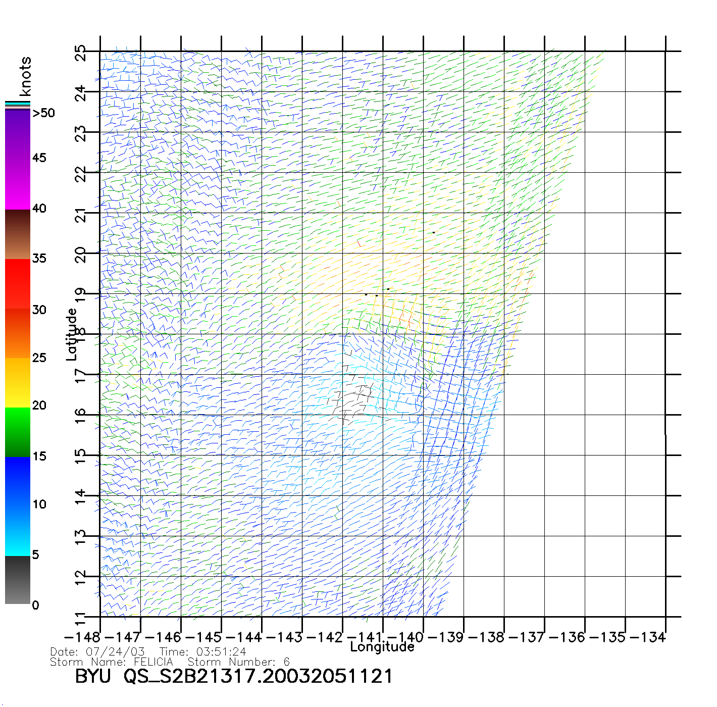Click the 25 latitude tick label

pos(80,53)
